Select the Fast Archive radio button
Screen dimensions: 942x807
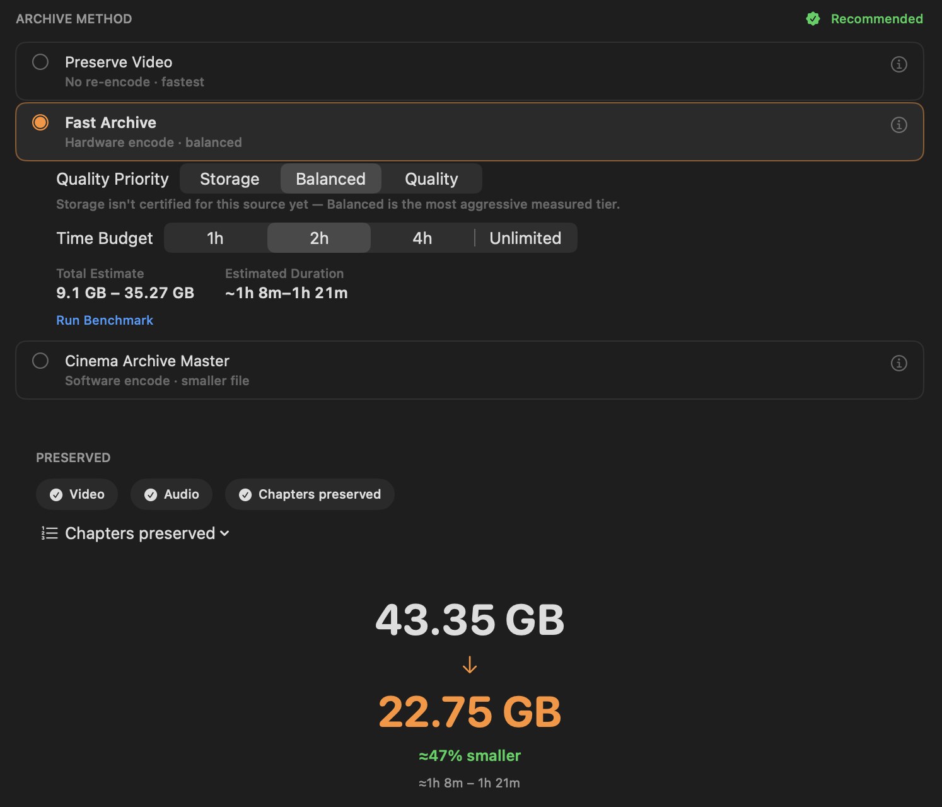pyautogui.click(x=40, y=122)
